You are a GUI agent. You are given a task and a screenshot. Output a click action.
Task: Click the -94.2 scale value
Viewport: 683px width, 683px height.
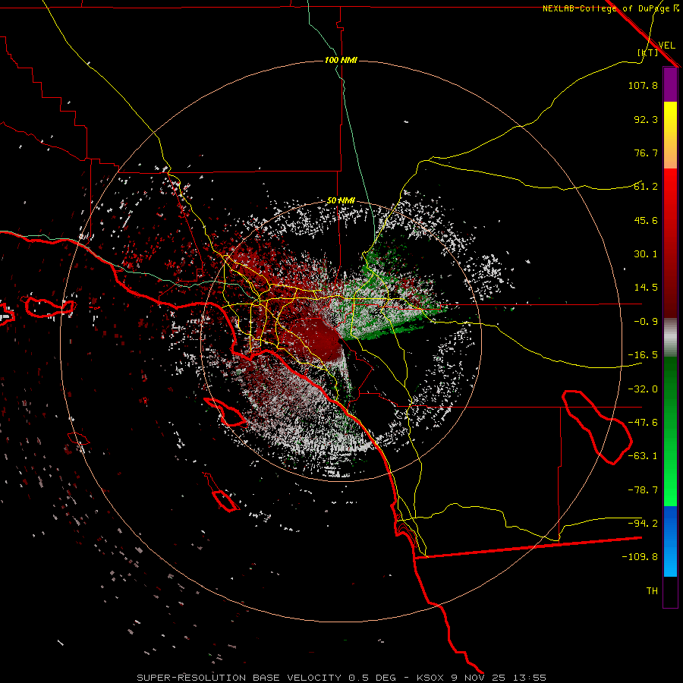click(x=643, y=524)
